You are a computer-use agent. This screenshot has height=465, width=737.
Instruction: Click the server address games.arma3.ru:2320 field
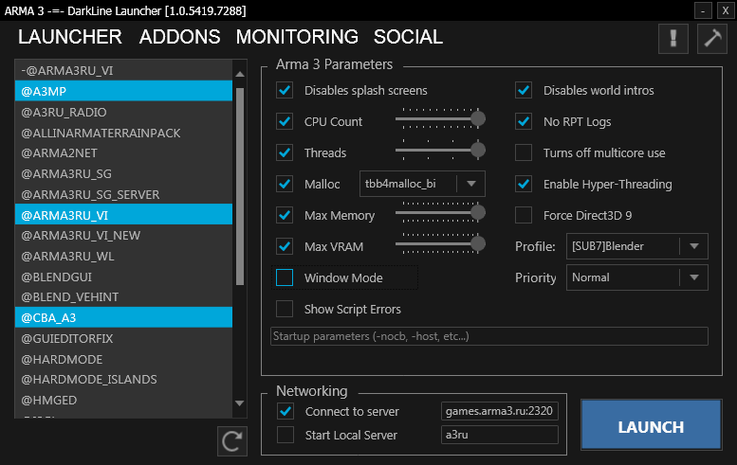[500, 411]
